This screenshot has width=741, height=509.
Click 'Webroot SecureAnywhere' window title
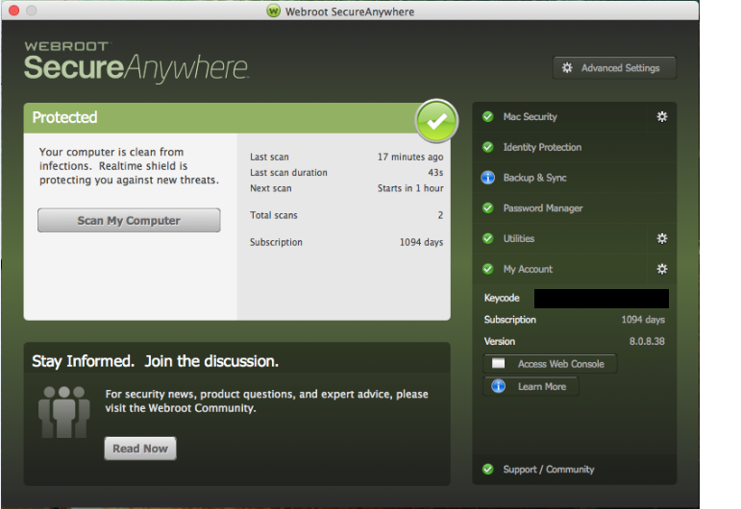click(x=350, y=12)
